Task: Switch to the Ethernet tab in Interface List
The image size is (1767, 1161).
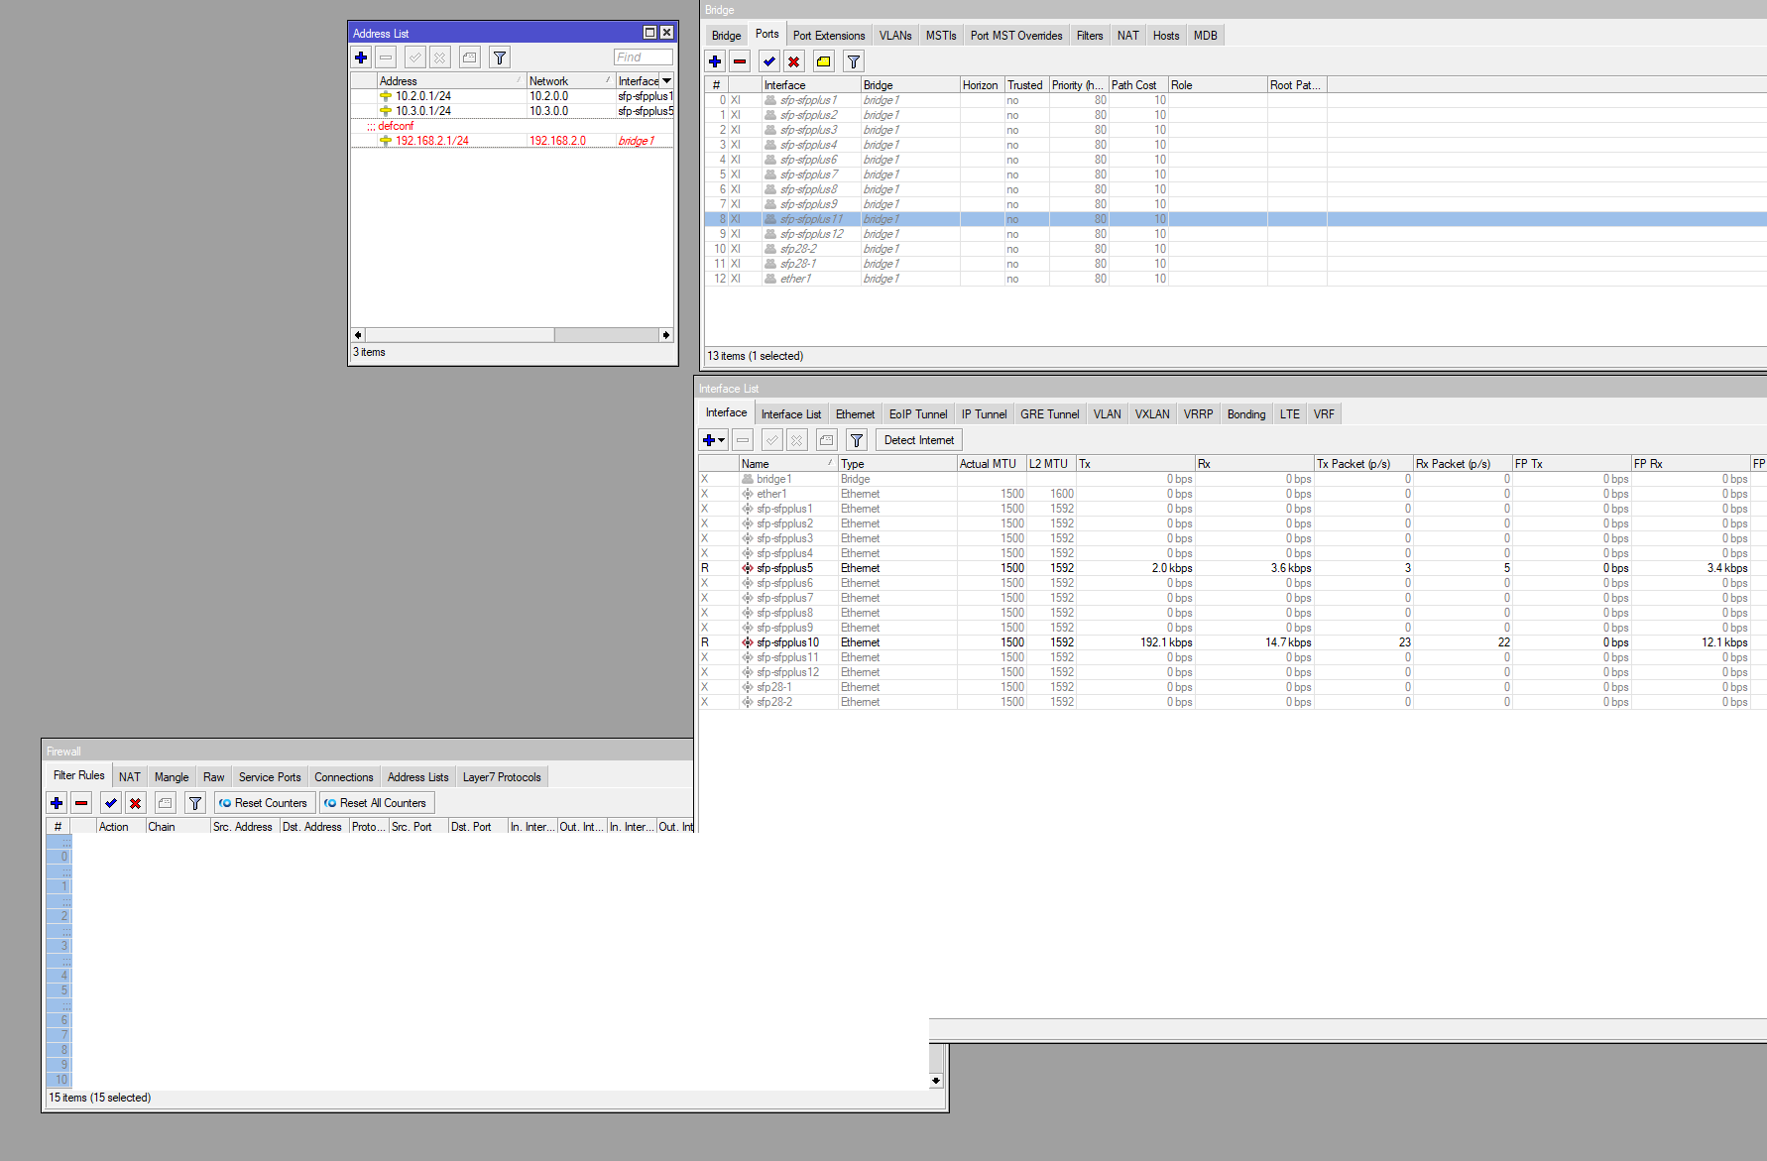Action: click(x=855, y=414)
